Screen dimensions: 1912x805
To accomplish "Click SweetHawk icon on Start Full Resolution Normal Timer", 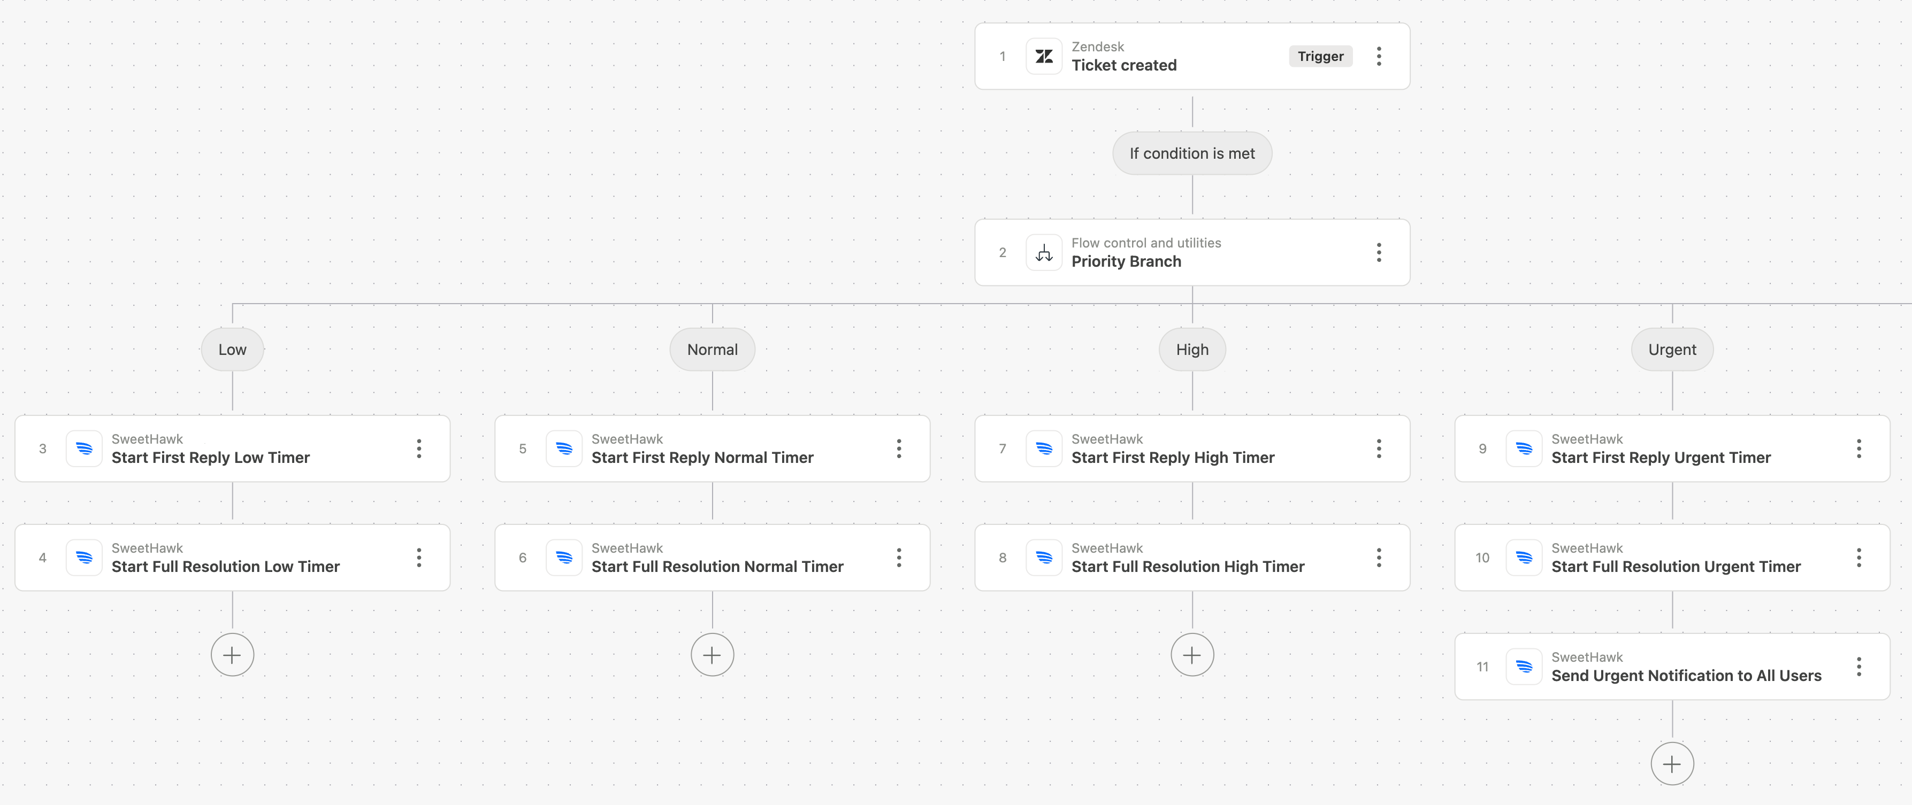I will click(564, 558).
